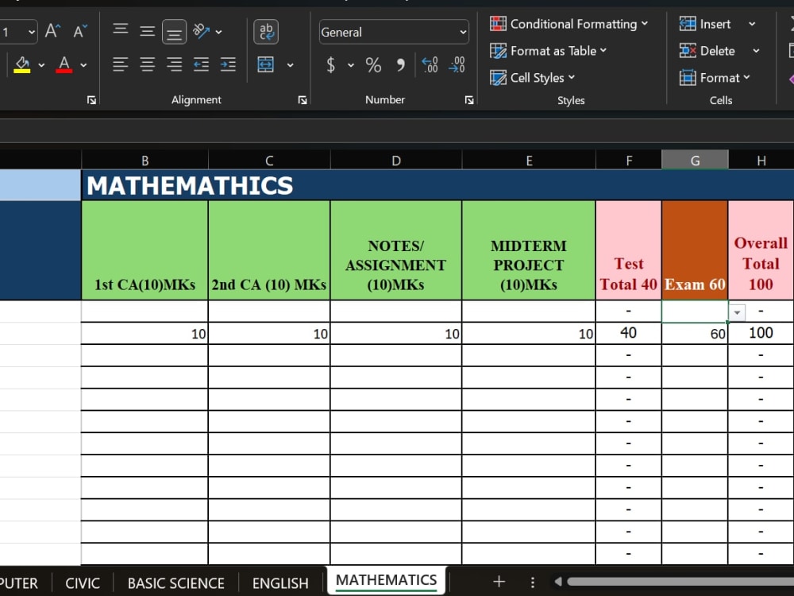Select column G header
The width and height of the screenshot is (794, 596).
695,161
